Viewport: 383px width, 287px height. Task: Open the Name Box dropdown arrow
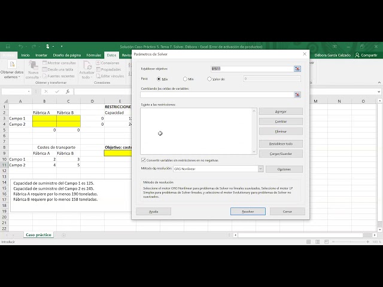point(29,91)
